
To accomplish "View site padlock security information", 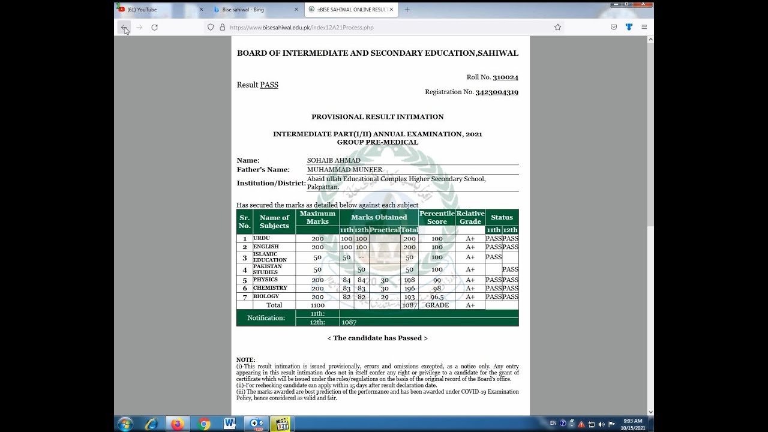I will tap(223, 27).
